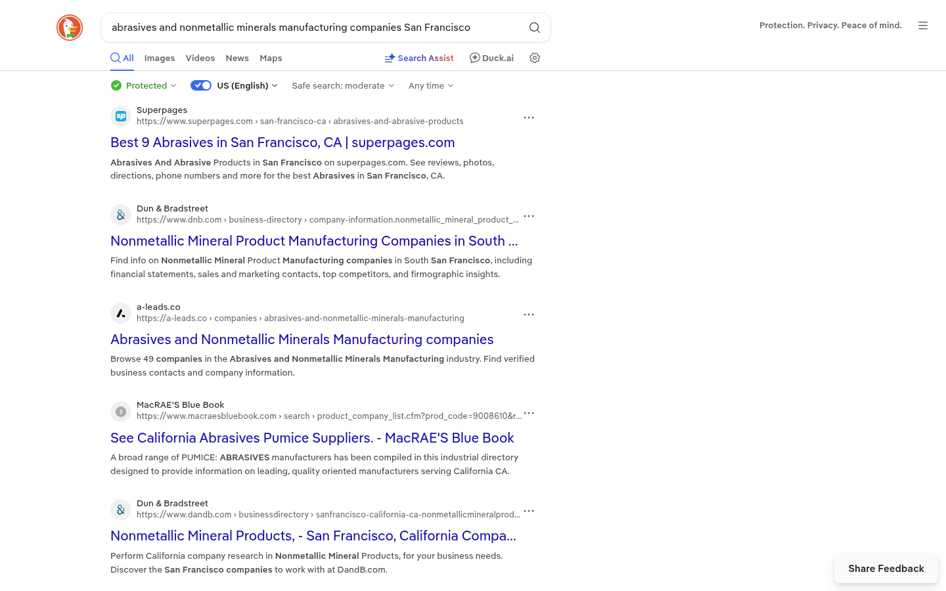Open more options for dandb.com result
This screenshot has height=591, width=946.
click(x=529, y=511)
